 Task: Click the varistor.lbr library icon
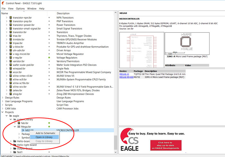[11, 61]
